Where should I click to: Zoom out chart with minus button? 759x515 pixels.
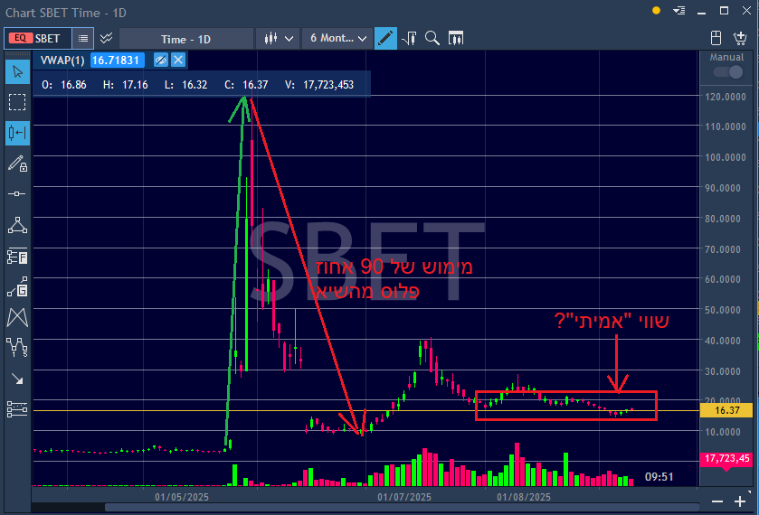(x=717, y=501)
